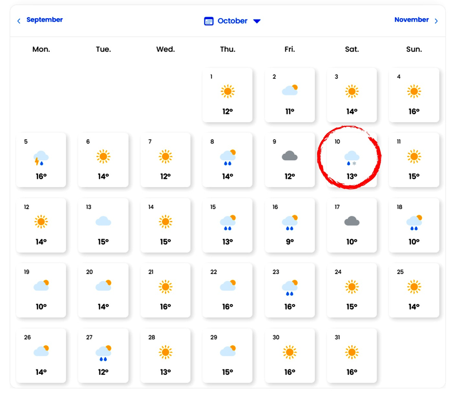This screenshot has height=393, width=453.
Task: Click the partly cloudy icon on October 2
Action: click(x=290, y=90)
